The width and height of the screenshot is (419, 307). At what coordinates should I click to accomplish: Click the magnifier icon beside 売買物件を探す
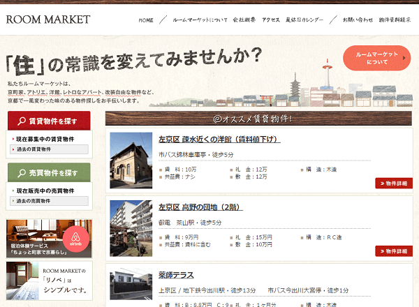click(x=22, y=173)
